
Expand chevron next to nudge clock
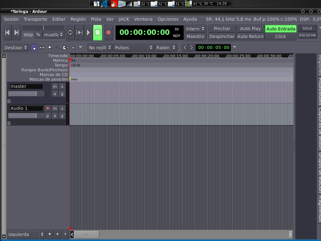pyautogui.click(x=235, y=47)
